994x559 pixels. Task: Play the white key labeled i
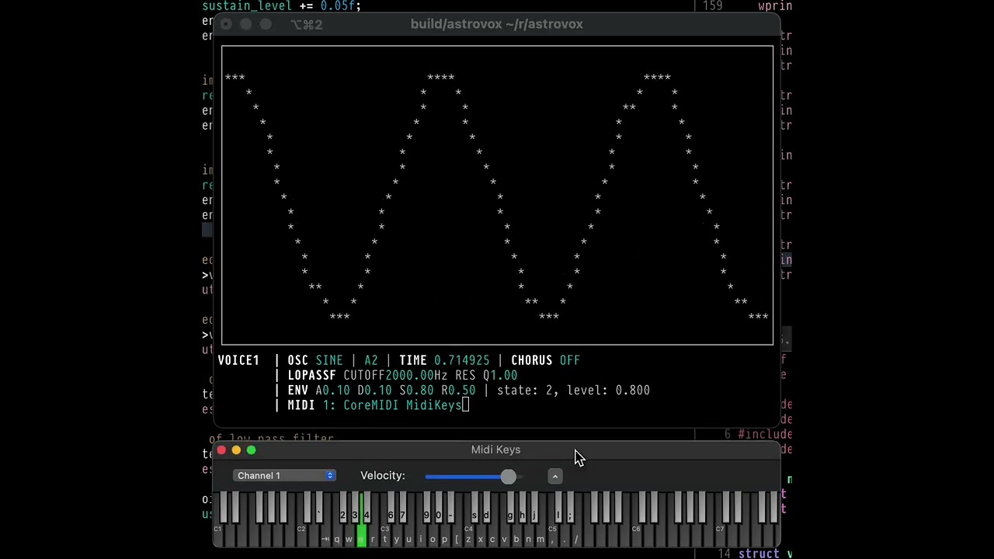421,536
